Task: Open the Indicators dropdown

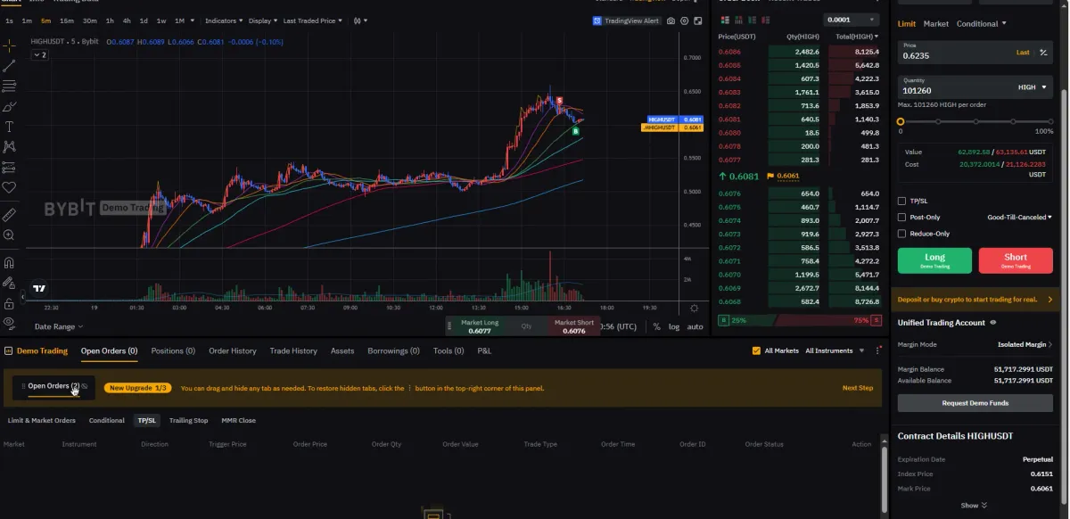Action: (x=223, y=21)
